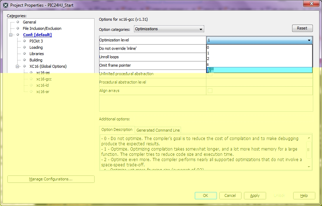
Task: Open the Libraries category
Action: pos(37,54)
